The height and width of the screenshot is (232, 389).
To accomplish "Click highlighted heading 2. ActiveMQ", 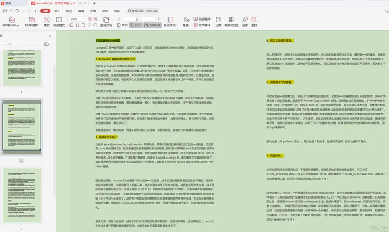I will tap(116, 59).
